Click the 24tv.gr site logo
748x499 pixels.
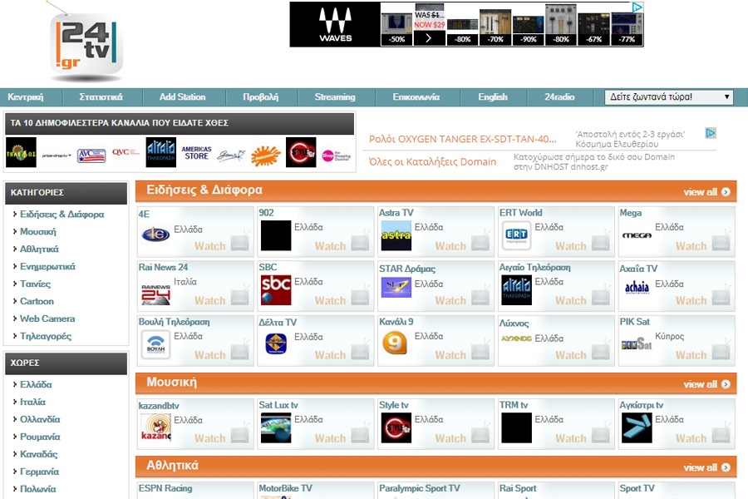point(86,47)
